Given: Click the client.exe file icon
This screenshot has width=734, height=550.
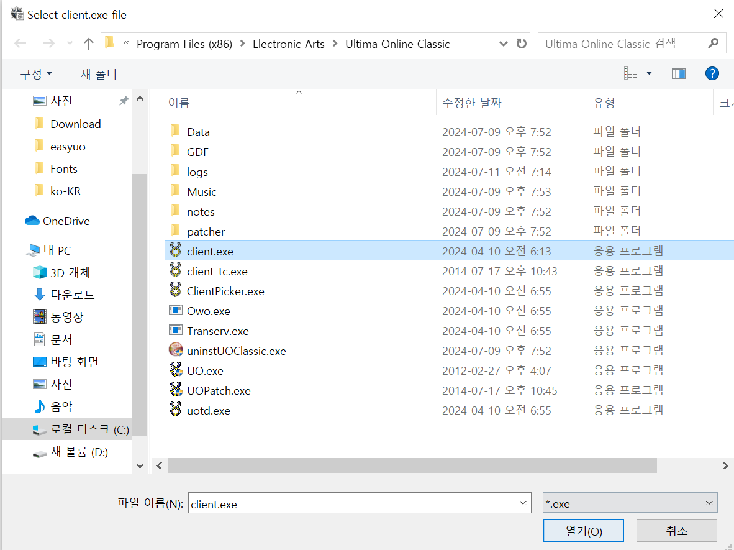Looking at the screenshot, I should (x=176, y=250).
